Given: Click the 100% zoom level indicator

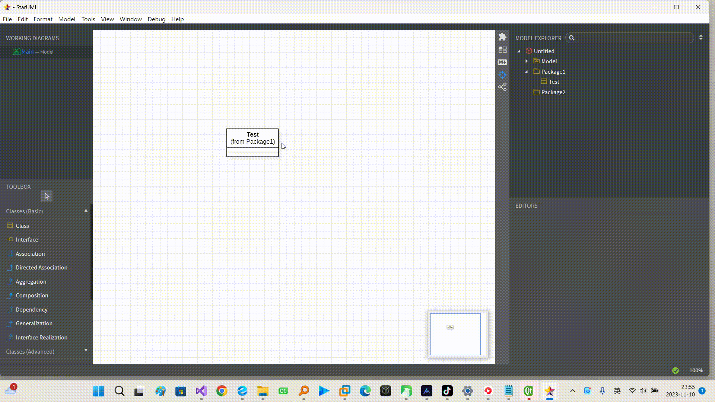Looking at the screenshot, I should point(696,370).
